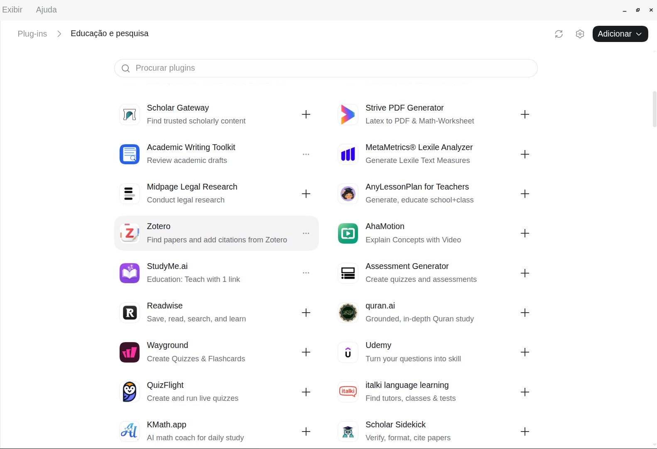Open the Exibir menu
Image resolution: width=657 pixels, height=449 pixels.
[x=12, y=10]
